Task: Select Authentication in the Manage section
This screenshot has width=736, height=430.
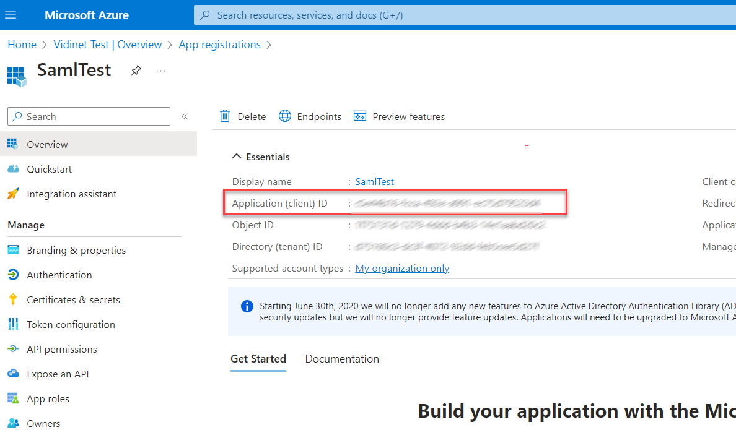Action: pyautogui.click(x=59, y=275)
